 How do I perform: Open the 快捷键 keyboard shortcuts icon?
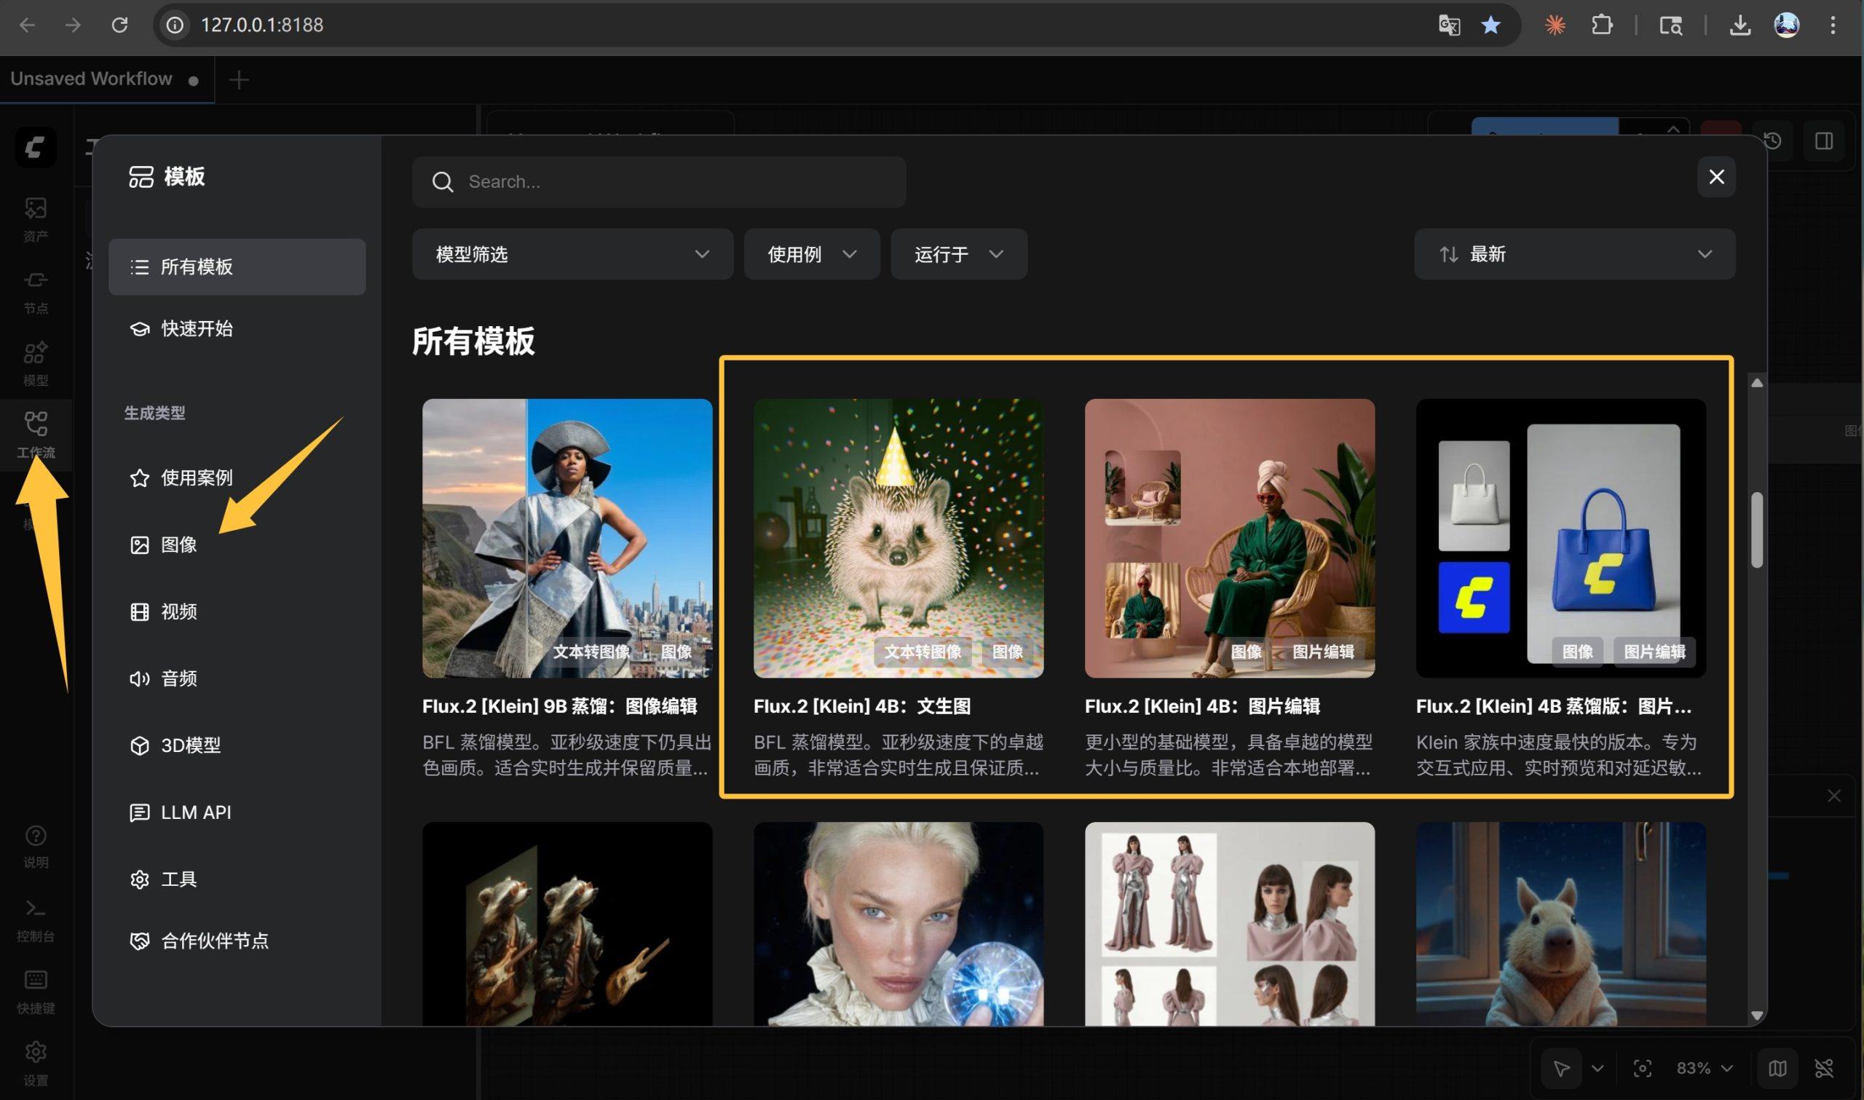tap(35, 981)
